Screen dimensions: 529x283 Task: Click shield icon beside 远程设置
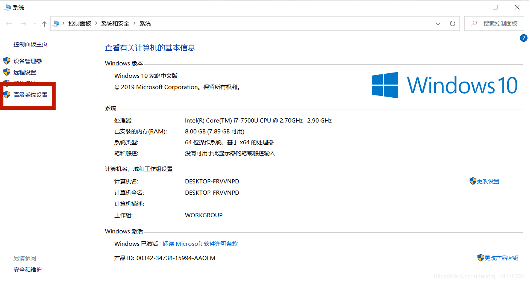(x=7, y=72)
